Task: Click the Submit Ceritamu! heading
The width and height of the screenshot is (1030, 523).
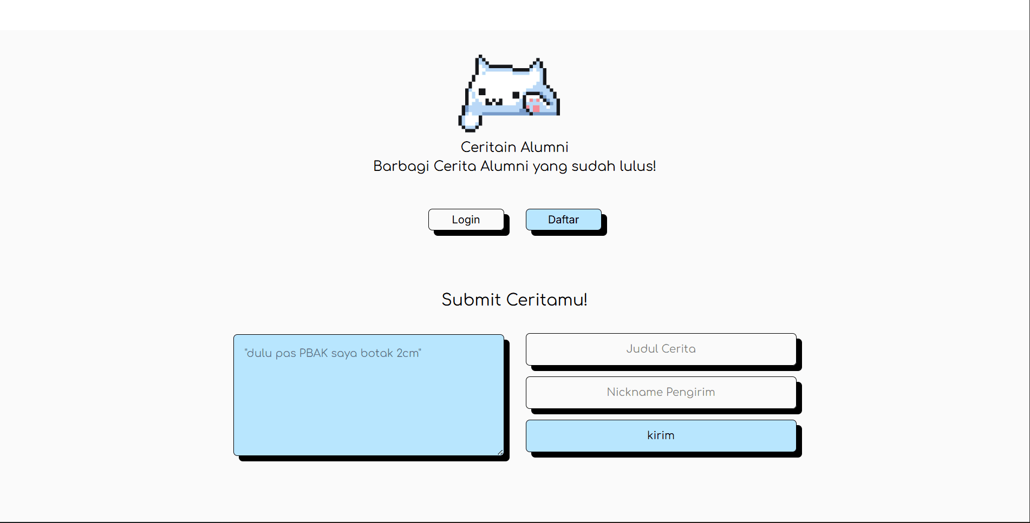Action: (514, 300)
